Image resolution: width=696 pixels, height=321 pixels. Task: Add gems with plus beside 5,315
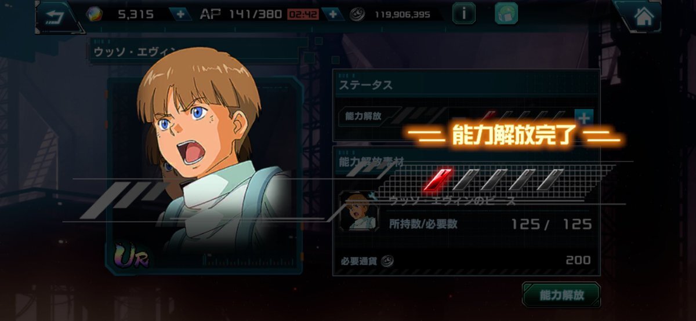point(180,14)
